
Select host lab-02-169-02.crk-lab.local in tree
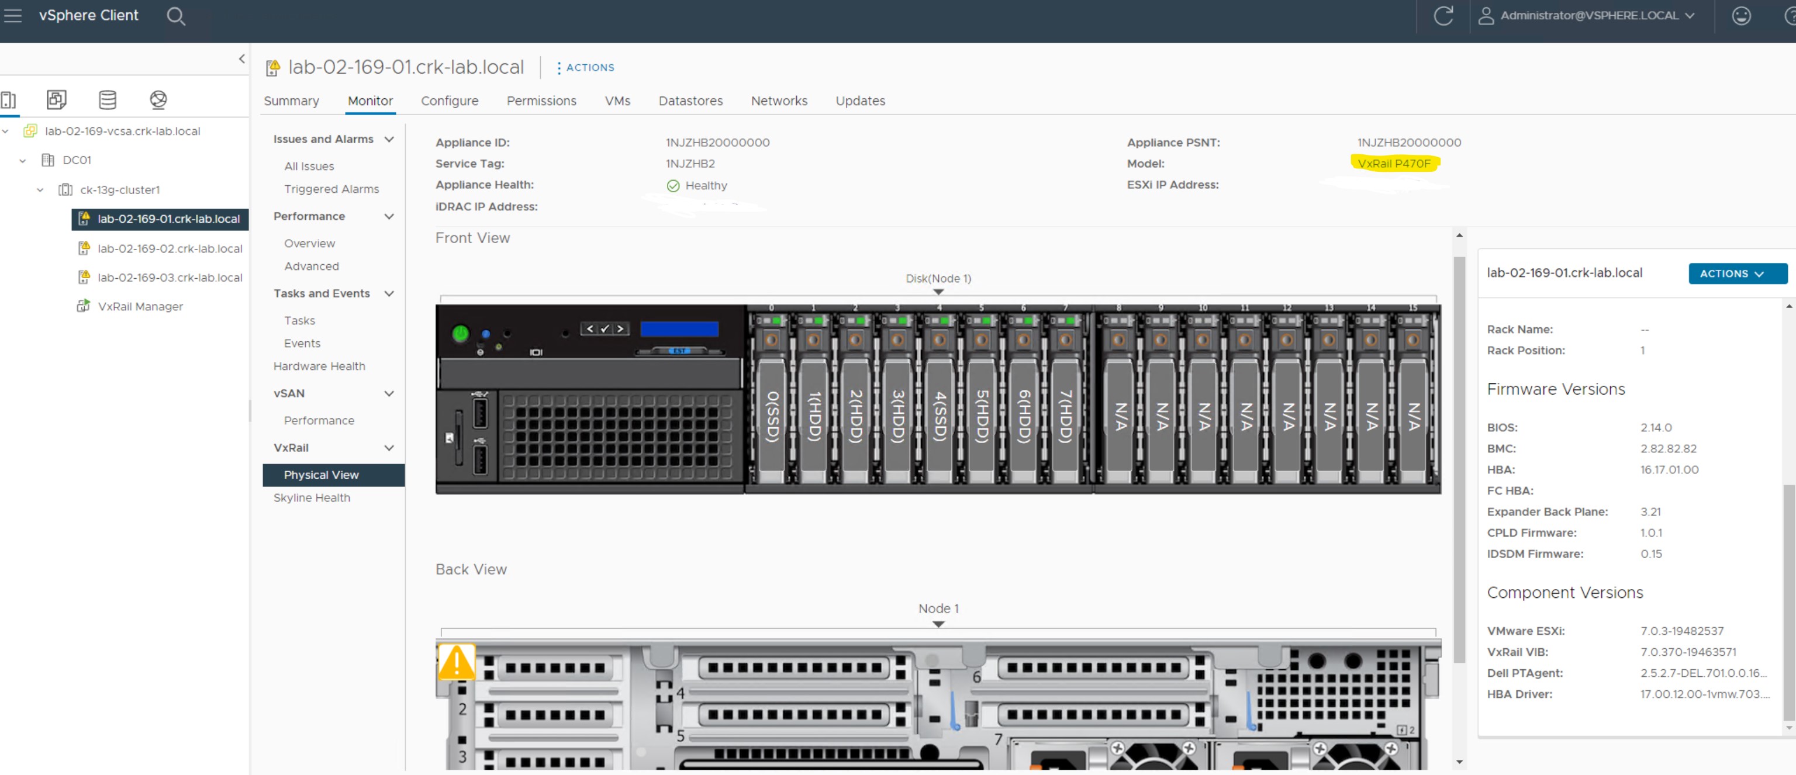pos(170,247)
